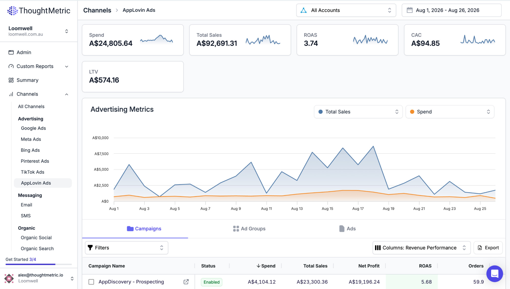Switch to the Ads tab
510x289 pixels.
coord(347,229)
